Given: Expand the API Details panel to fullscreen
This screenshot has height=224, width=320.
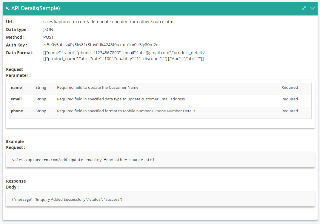Looking at the screenshot, I should point(304,8).
